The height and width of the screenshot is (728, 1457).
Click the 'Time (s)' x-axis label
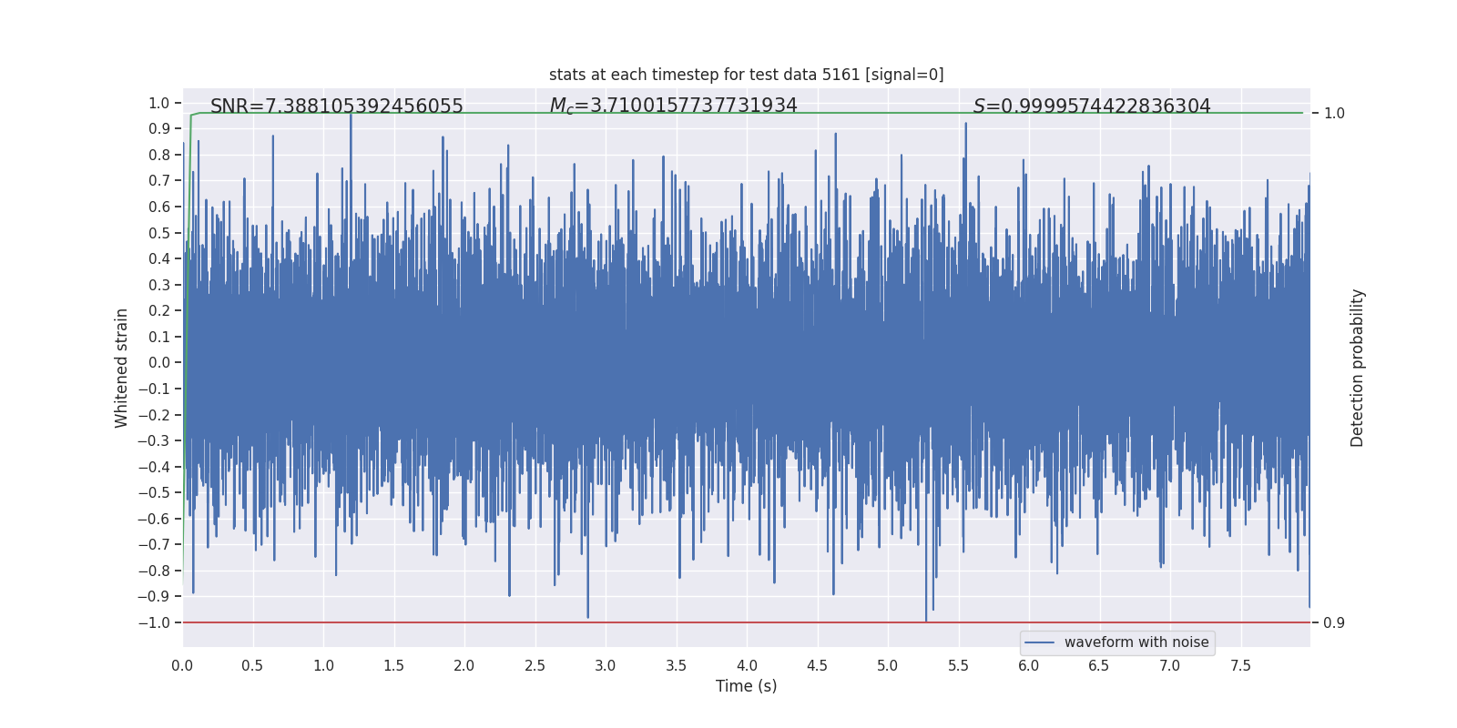[746, 686]
